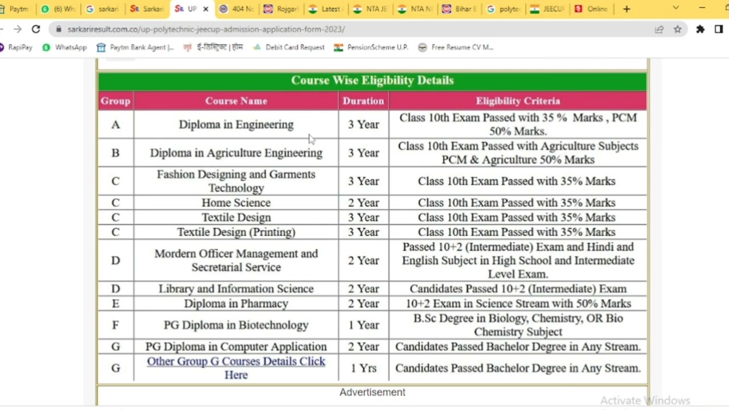Switch to the Google 'sarkari' search tab
The height and width of the screenshot is (410, 729).
tap(101, 9)
